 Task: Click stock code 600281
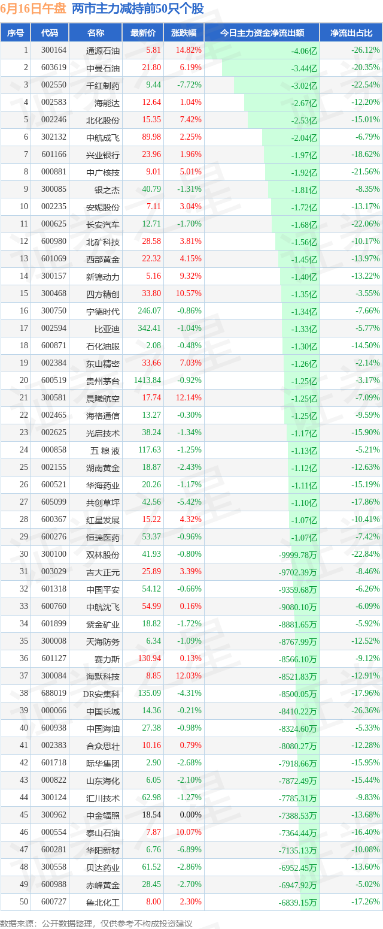[x=54, y=850]
